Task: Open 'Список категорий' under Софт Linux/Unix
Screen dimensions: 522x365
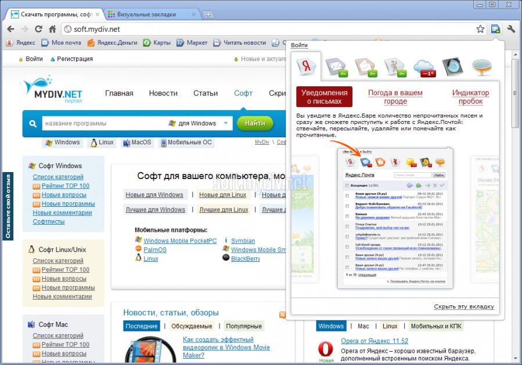Action: point(58,261)
